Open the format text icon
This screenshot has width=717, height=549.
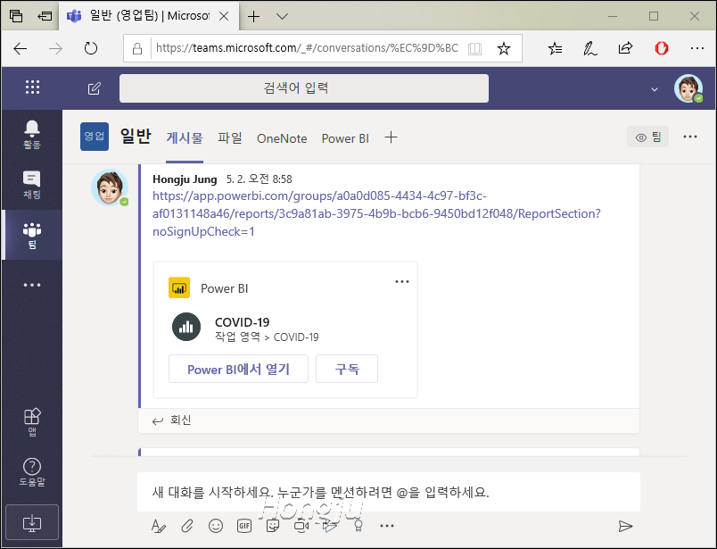158,526
